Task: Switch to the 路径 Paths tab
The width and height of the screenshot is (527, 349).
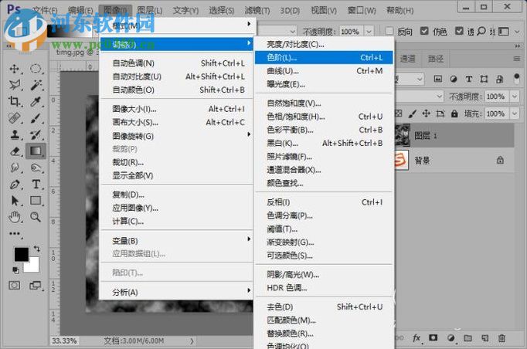Action: 436,59
